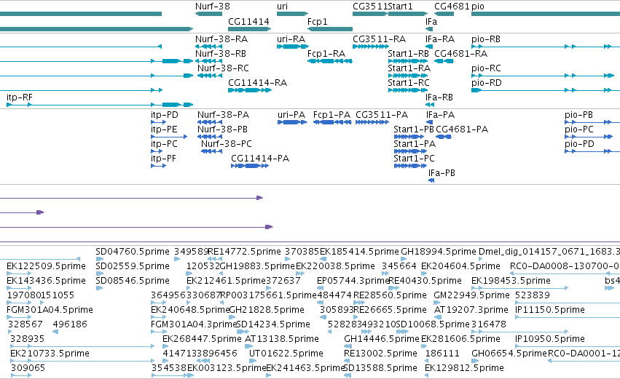The height and width of the screenshot is (379, 620).
Task: Select the 496186 EST marker
Action: click(55, 332)
